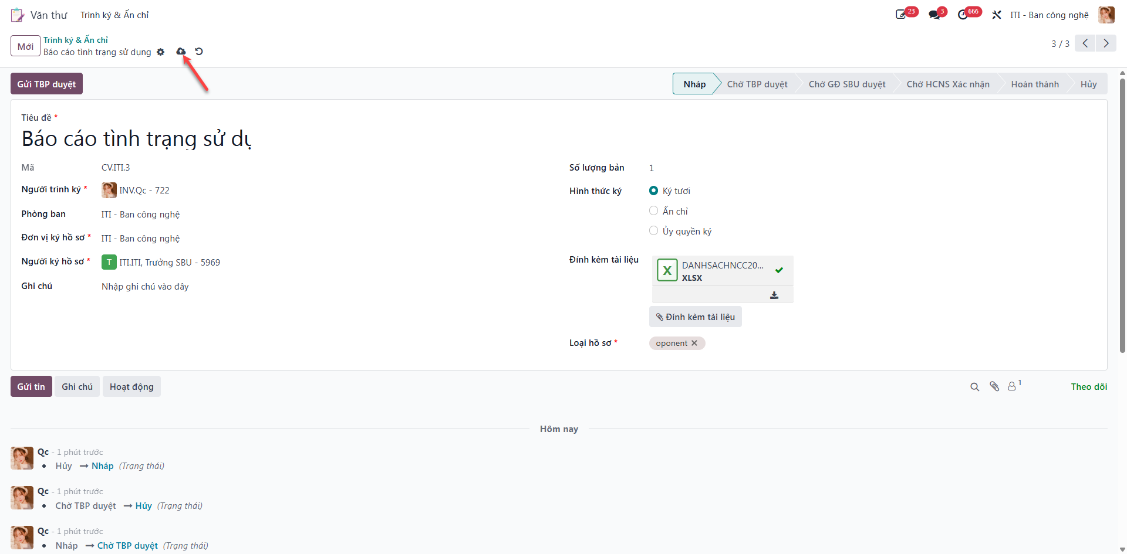1127x554 pixels.
Task: Click the Đính kèm tài liệu button
Action: tap(695, 317)
